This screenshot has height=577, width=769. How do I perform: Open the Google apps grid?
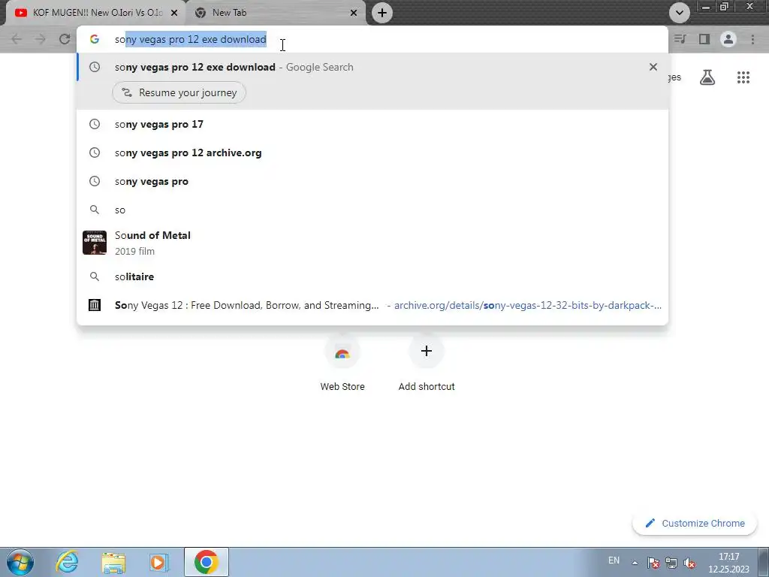(x=743, y=77)
